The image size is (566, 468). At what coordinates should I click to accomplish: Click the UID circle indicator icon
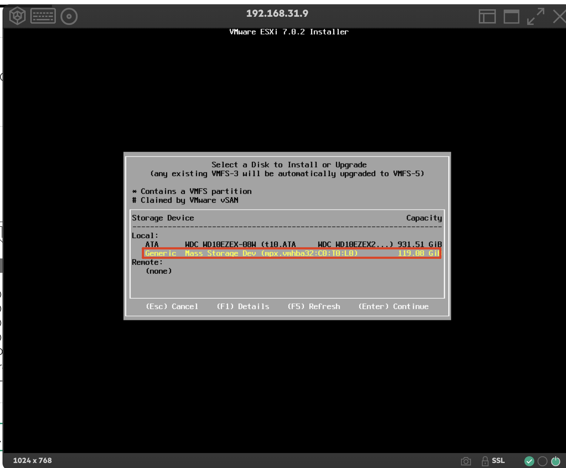coord(543,461)
